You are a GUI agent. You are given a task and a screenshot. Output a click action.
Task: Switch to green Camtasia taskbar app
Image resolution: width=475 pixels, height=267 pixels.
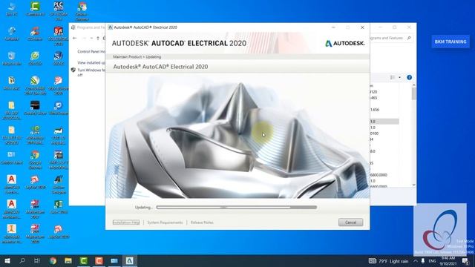point(84,261)
